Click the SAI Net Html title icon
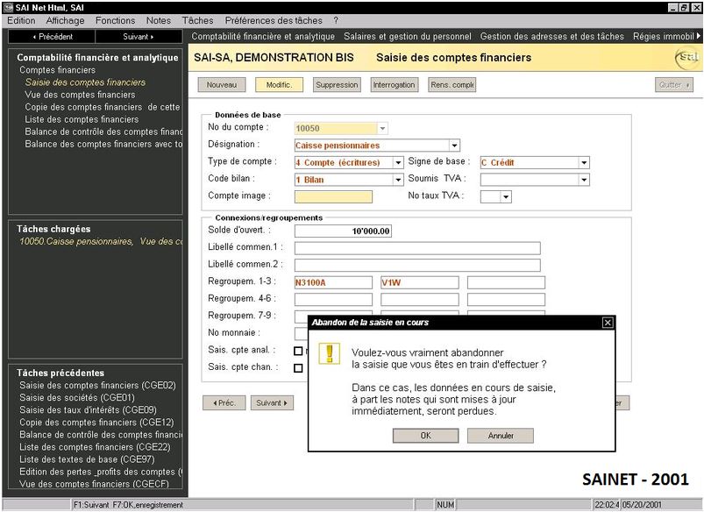 point(8,7)
